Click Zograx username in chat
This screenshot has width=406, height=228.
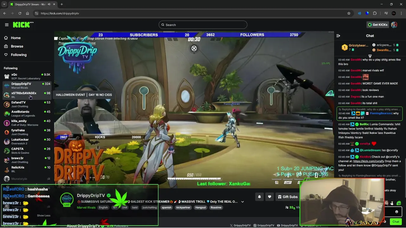pyautogui.click(x=355, y=97)
